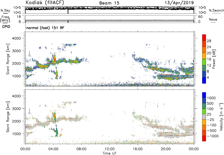The image size is (224, 155).
Task: Click the '-25' label on Velocity colorbar
Action: [210, 119]
